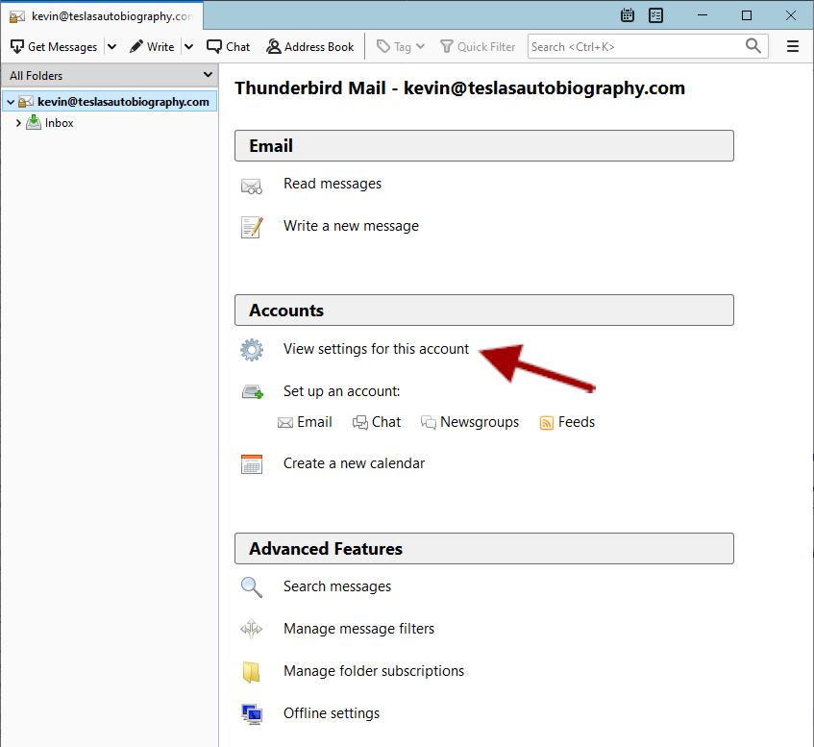The width and height of the screenshot is (814, 747).
Task: Click the Accounts section header
Action: [483, 311]
